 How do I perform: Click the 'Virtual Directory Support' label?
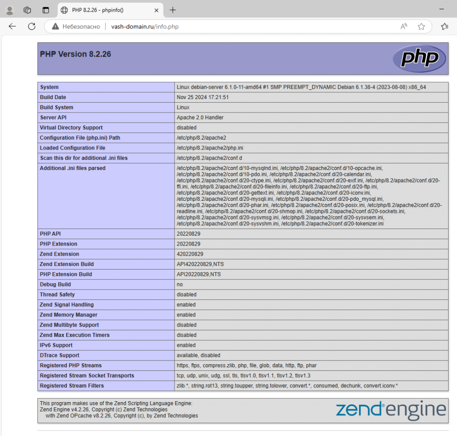pos(71,128)
